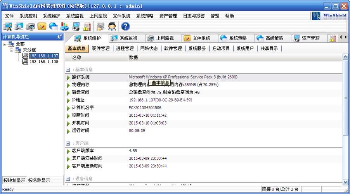Click the system policy globe toolbar icon
Screen dimensions: 350x194
tap(53, 26)
